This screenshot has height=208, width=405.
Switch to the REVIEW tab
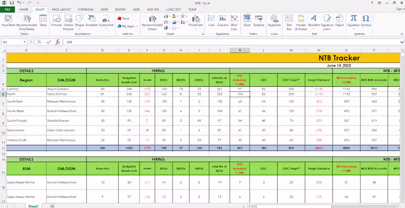point(120,9)
